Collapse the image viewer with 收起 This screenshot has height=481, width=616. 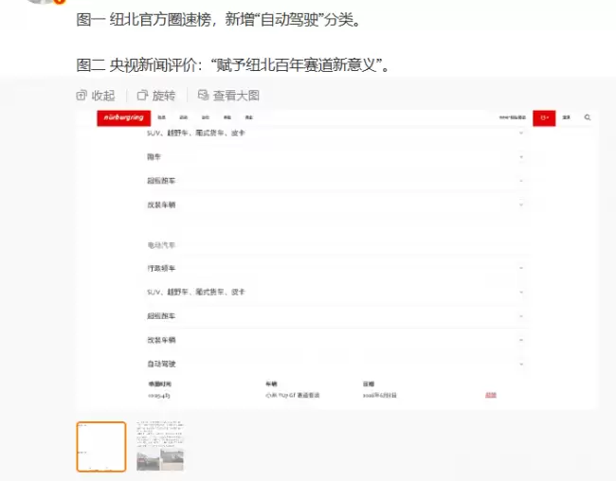pos(95,96)
